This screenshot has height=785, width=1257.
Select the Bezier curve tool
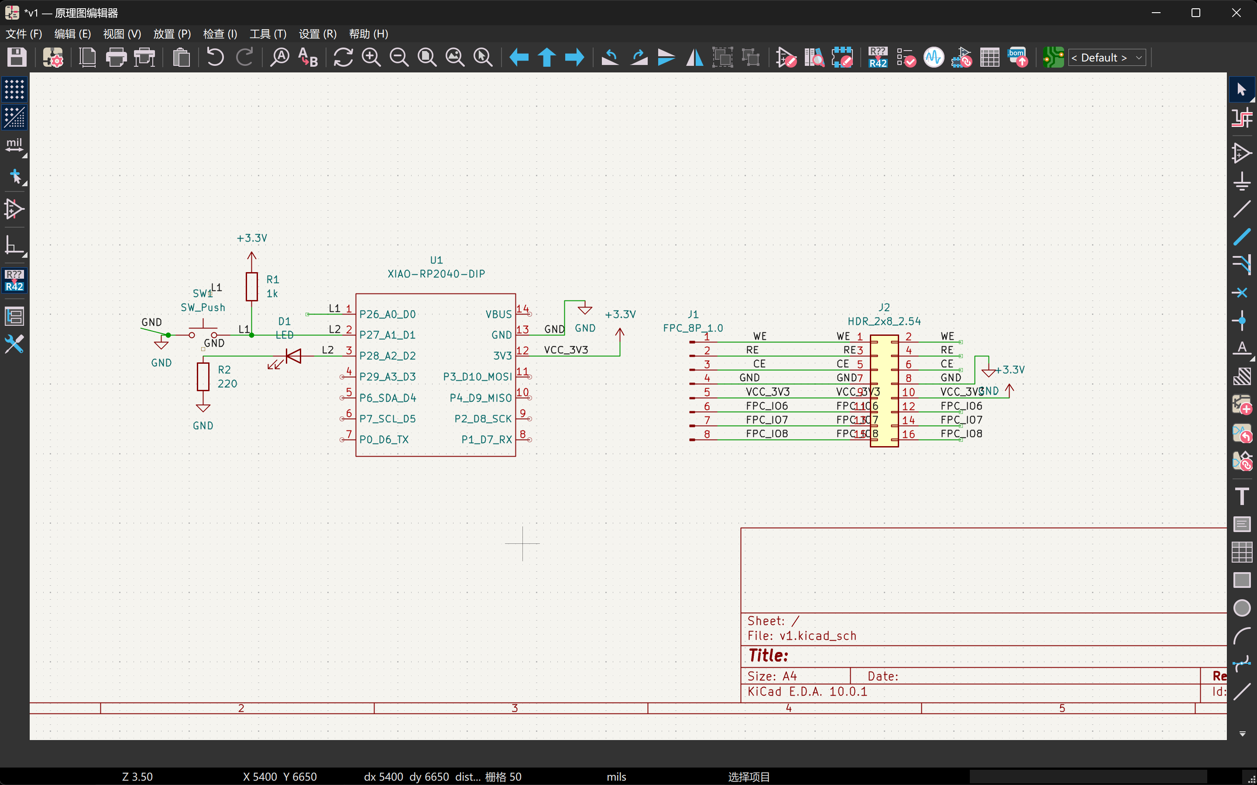1242,663
